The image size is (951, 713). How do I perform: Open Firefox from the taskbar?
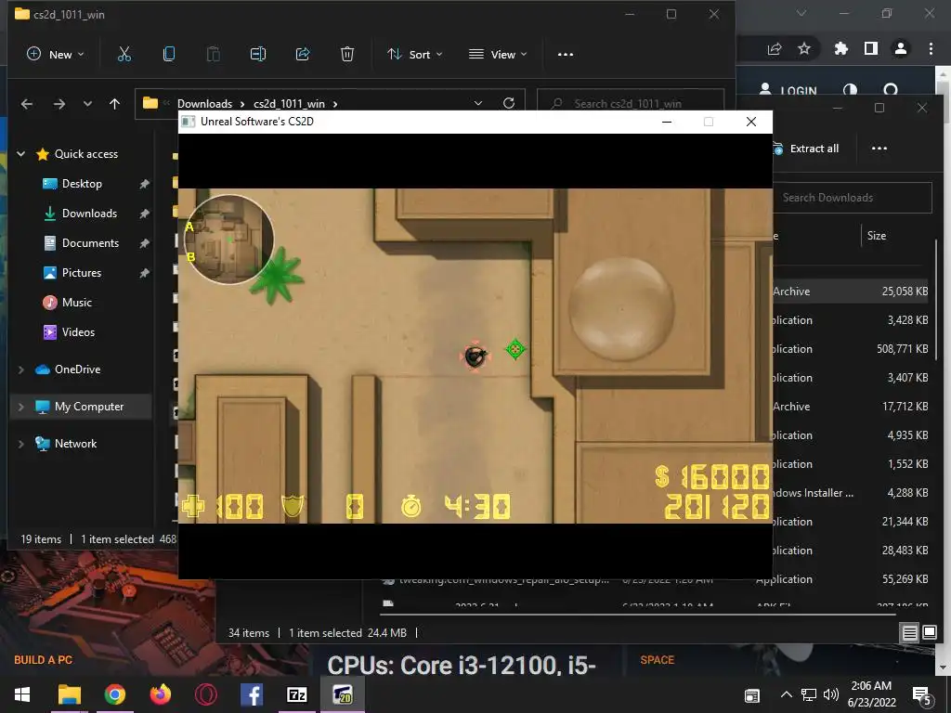[x=161, y=694]
